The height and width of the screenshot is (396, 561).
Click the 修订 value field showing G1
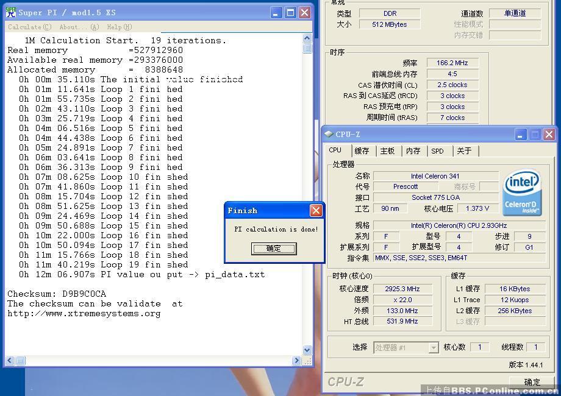[x=529, y=247]
